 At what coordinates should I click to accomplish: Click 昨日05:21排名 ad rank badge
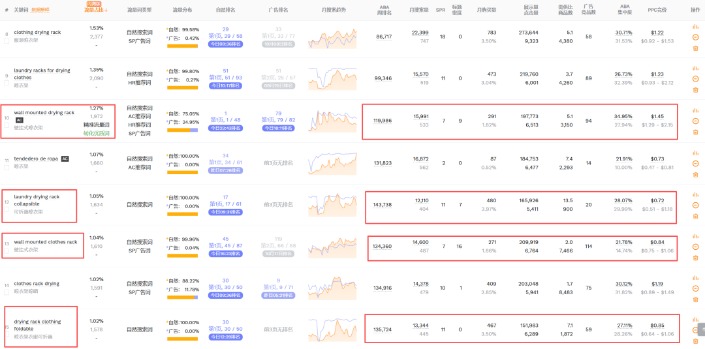click(x=278, y=295)
